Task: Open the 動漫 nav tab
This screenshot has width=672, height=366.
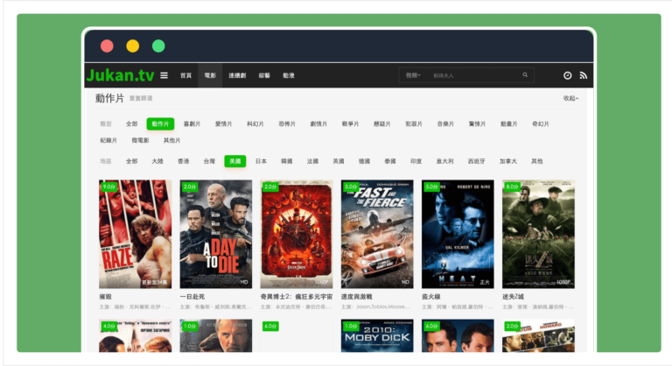Action: (289, 75)
